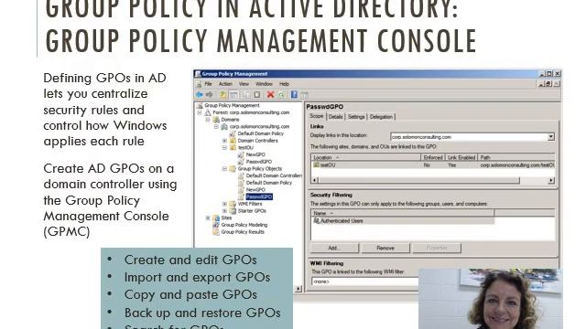Click the red X Delete icon

[270, 95]
